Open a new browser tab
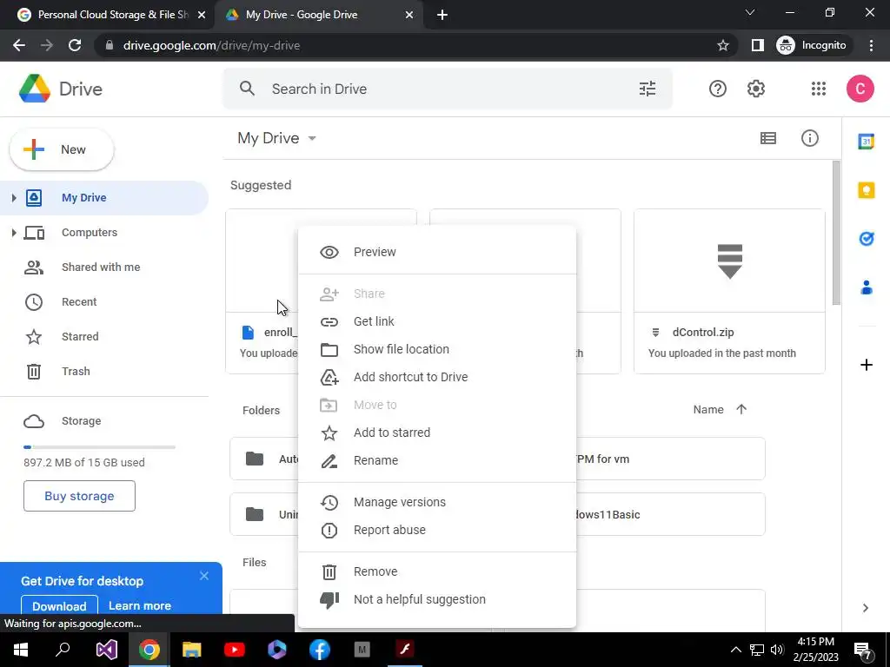The image size is (890, 667). 442,15
